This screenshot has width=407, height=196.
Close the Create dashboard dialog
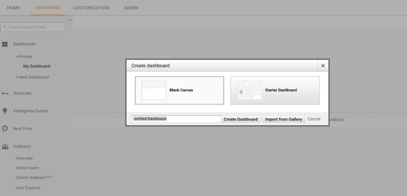click(x=323, y=66)
